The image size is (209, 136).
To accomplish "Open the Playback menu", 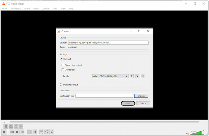I will tap(16, 8).
